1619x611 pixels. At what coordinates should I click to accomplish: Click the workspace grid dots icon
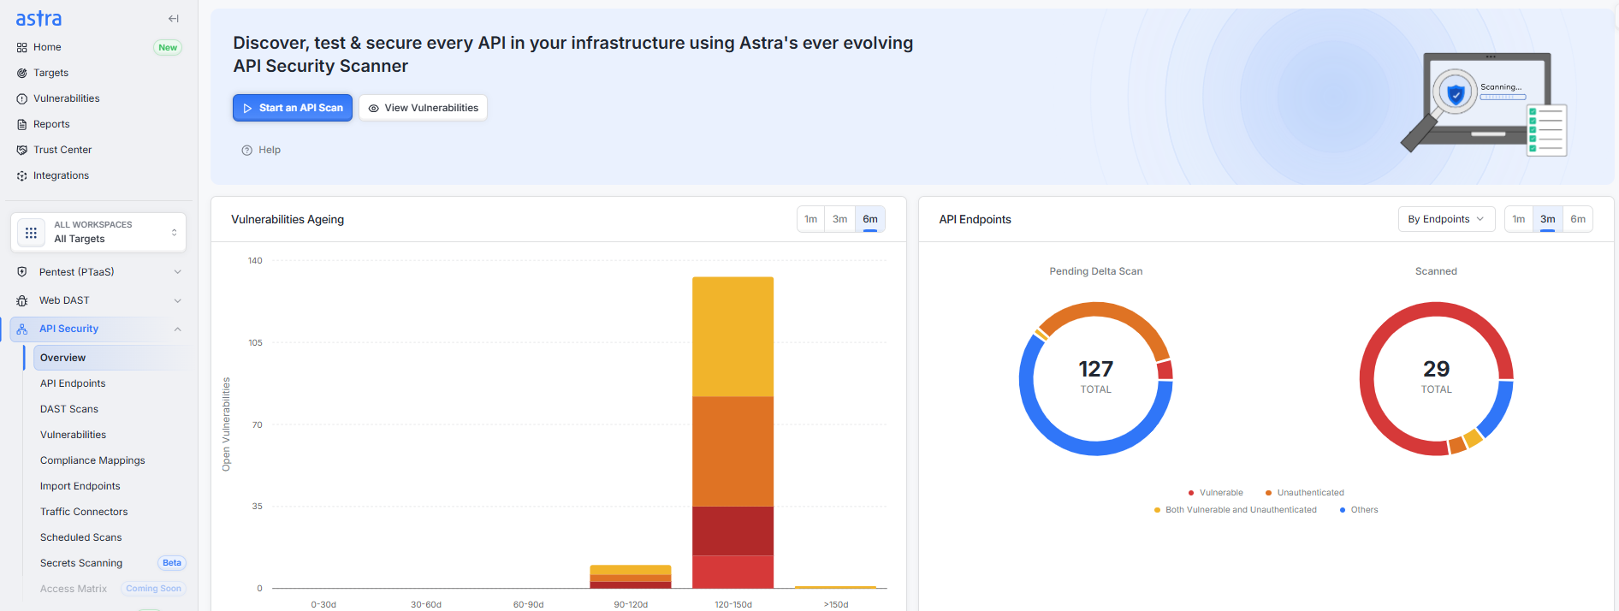(31, 232)
